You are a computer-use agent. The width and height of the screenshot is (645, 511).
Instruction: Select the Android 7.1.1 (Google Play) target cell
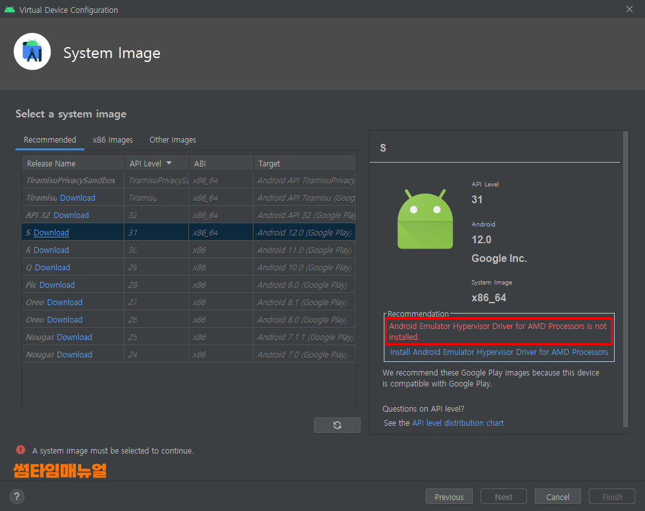pos(304,337)
